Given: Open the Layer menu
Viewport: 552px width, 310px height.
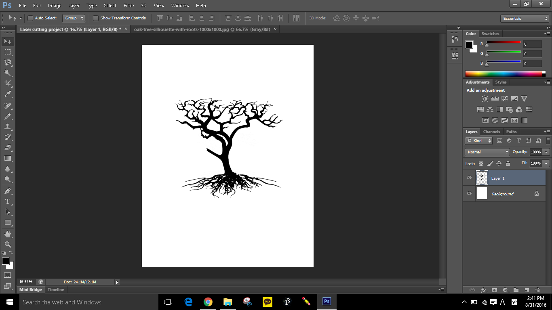Looking at the screenshot, I should coord(74,6).
